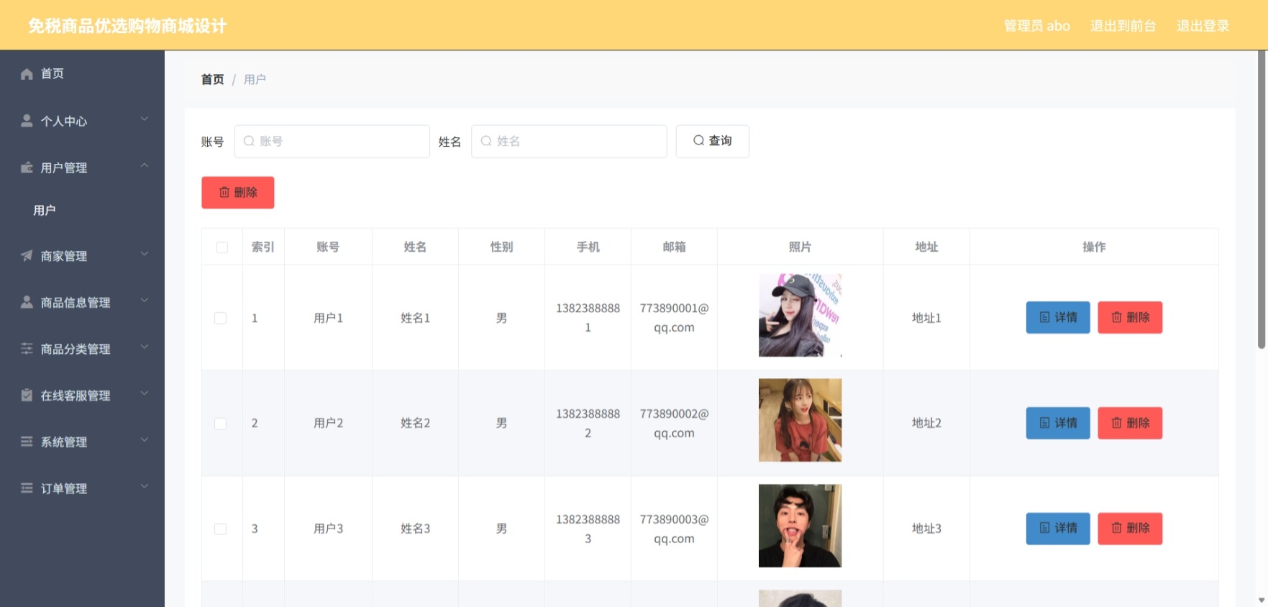Focus the 账号 search input field
Image resolution: width=1268 pixels, height=607 pixels.
coord(332,141)
